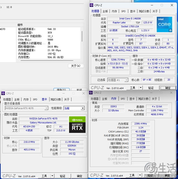
Task: Click the CPU-Z app icon in top-right window
Action: coord(91,5)
